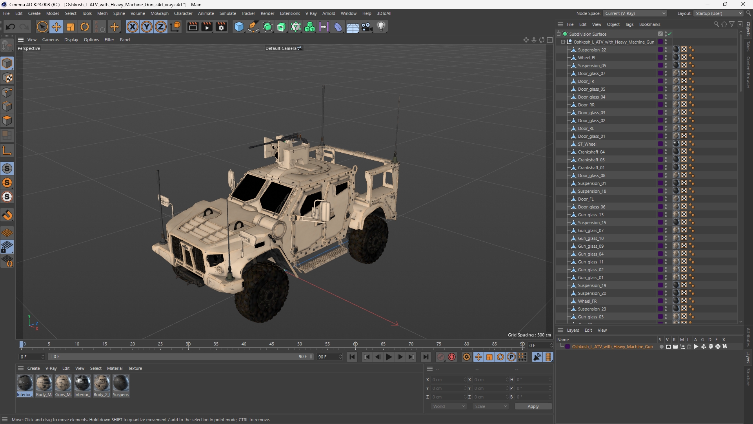The image size is (753, 424).
Task: Play the animation forward
Action: [x=389, y=357]
